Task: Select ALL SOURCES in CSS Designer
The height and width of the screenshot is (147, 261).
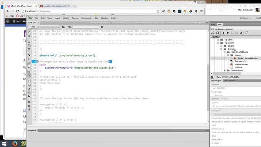Action: [x=219, y=88]
